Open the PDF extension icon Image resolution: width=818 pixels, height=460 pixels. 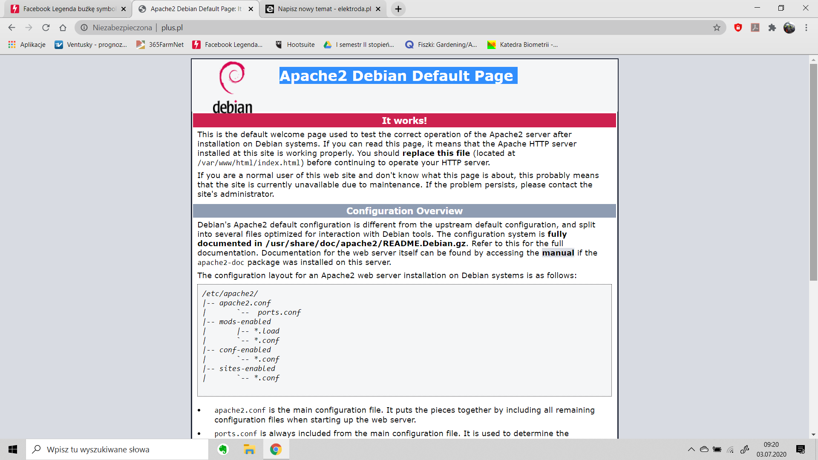click(x=755, y=28)
